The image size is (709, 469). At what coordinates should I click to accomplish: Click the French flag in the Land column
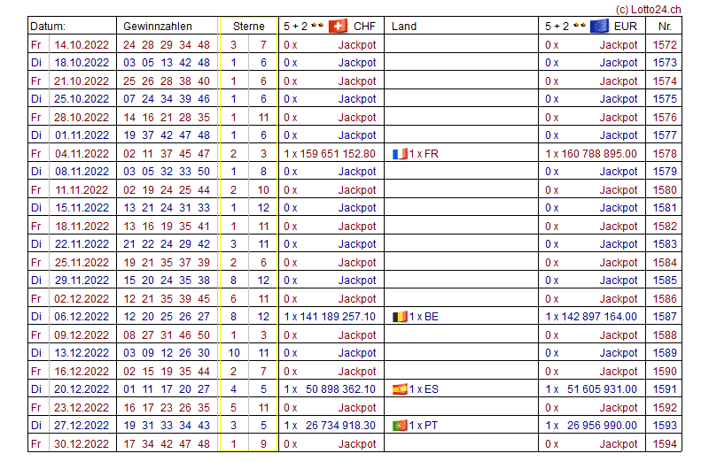pyautogui.click(x=400, y=154)
